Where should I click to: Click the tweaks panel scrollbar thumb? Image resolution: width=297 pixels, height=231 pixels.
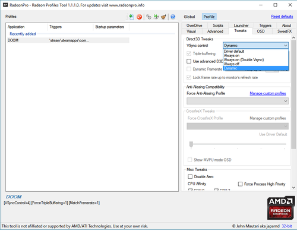pos(293,94)
